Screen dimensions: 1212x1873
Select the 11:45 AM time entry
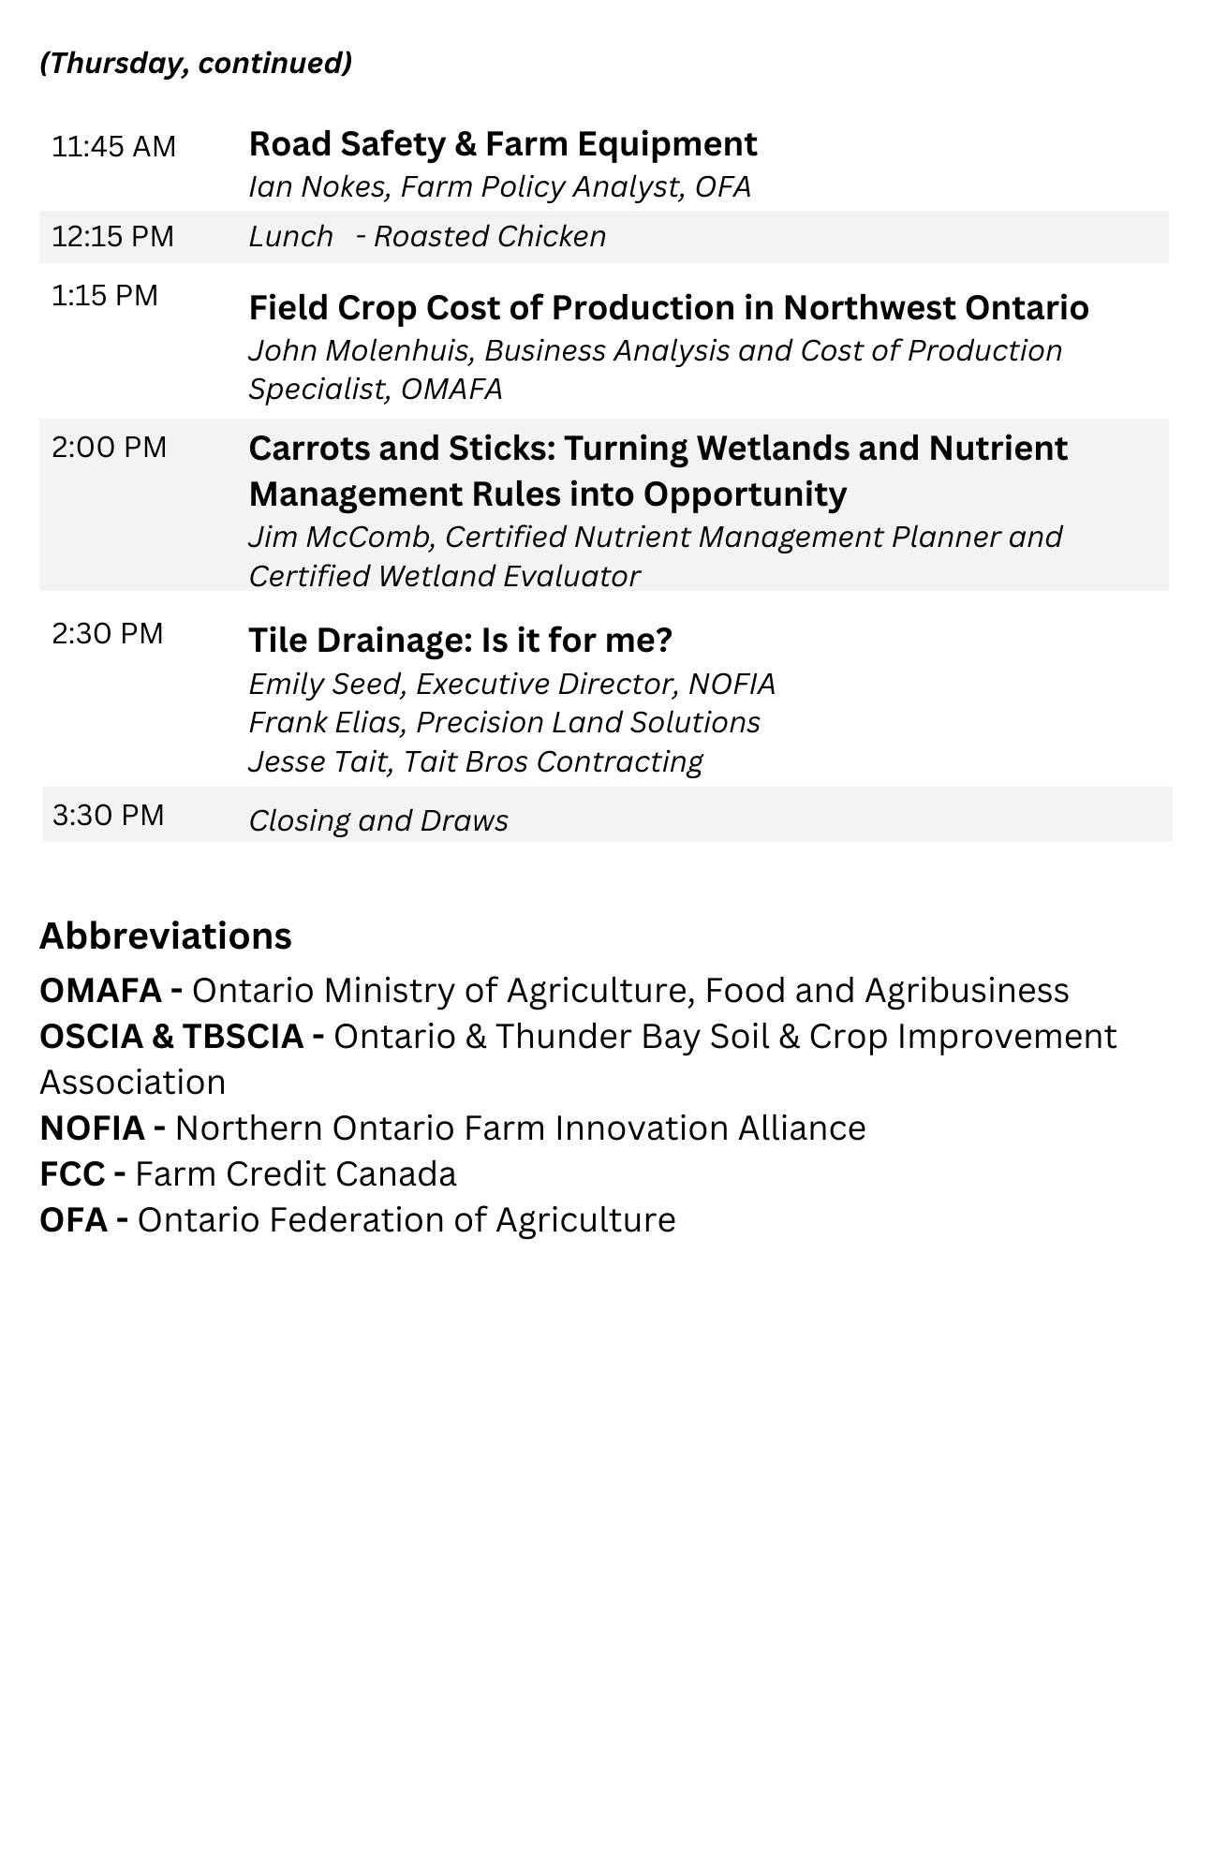pyautogui.click(x=113, y=147)
